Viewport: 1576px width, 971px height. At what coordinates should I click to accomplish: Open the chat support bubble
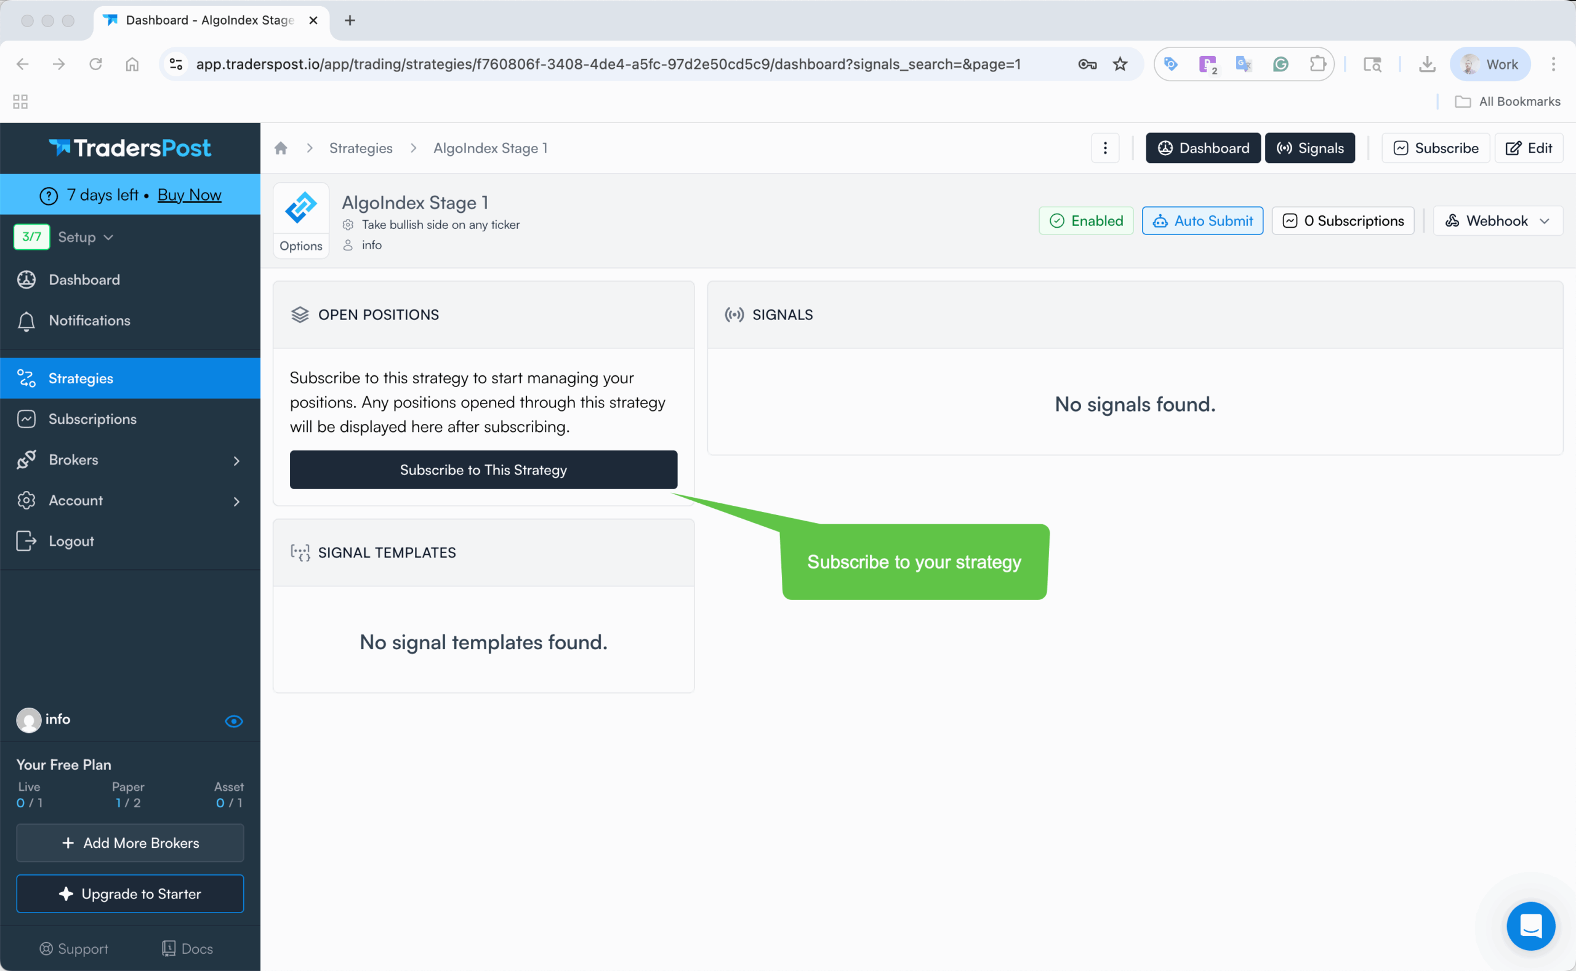pyautogui.click(x=1530, y=926)
